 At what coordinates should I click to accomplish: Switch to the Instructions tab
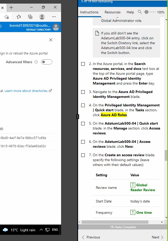click(x=89, y=12)
